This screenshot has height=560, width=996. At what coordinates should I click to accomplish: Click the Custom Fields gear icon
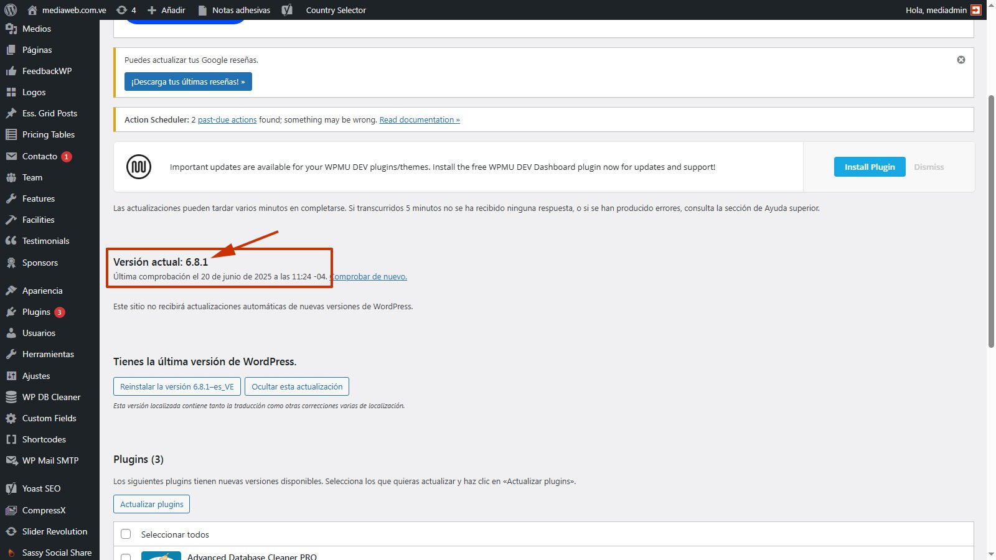point(11,418)
